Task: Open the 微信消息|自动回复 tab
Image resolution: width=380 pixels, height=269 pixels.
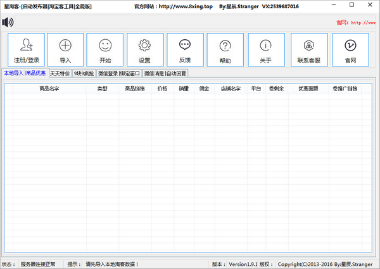Action: click(165, 73)
